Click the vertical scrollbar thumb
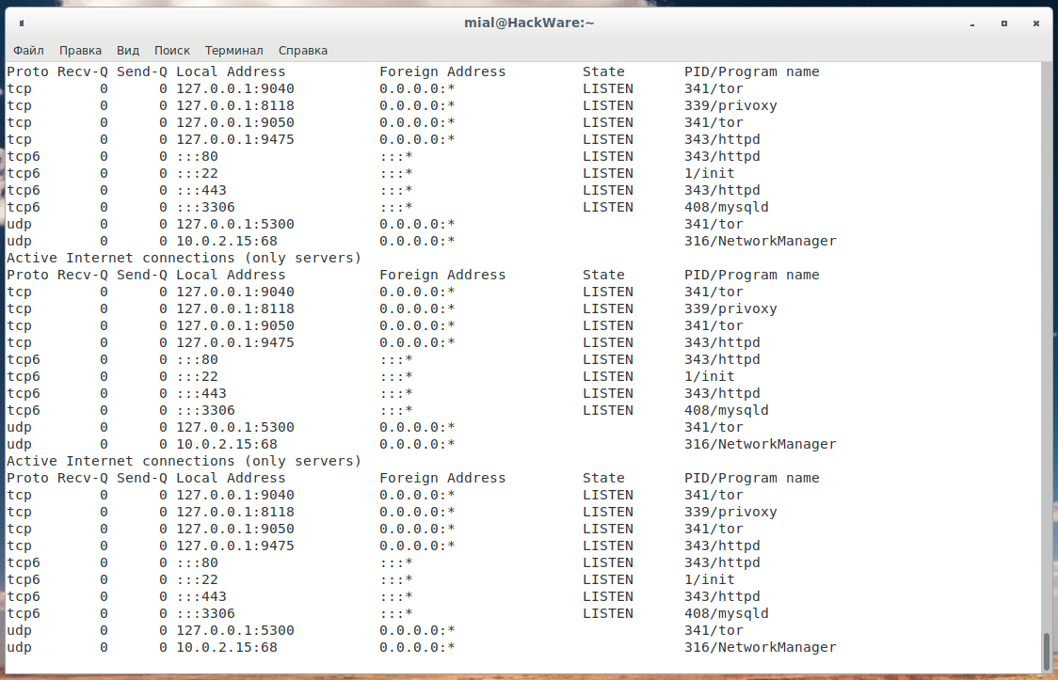 pyautogui.click(x=1045, y=649)
